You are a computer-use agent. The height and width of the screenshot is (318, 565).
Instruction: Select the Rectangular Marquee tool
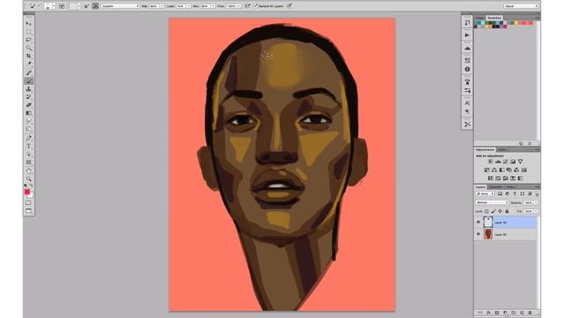(x=29, y=32)
